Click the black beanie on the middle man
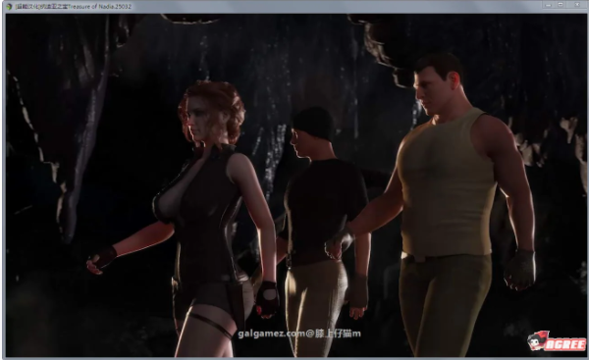 click(314, 123)
